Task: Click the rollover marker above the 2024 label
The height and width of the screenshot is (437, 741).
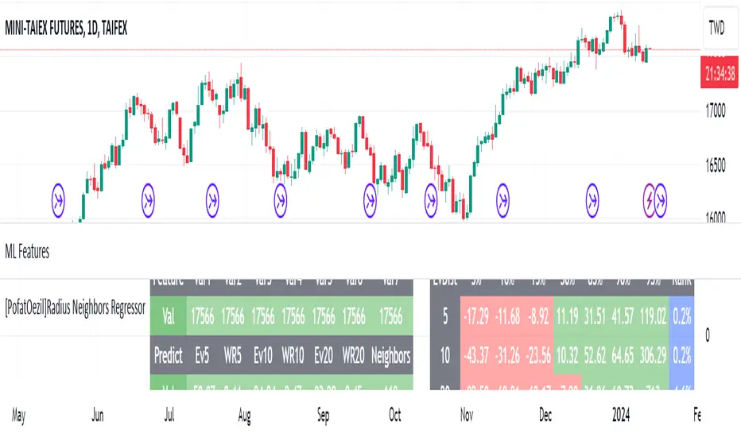Action: [x=593, y=193]
